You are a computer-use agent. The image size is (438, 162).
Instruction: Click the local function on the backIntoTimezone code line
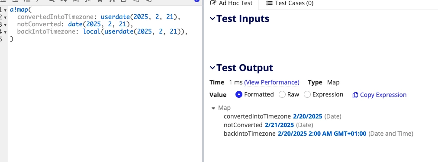pyautogui.click(x=92, y=32)
